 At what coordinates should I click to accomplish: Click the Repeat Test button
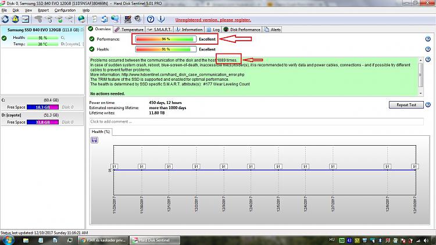click(406, 105)
